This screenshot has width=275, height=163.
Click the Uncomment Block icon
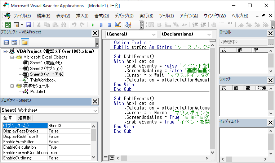230,25
